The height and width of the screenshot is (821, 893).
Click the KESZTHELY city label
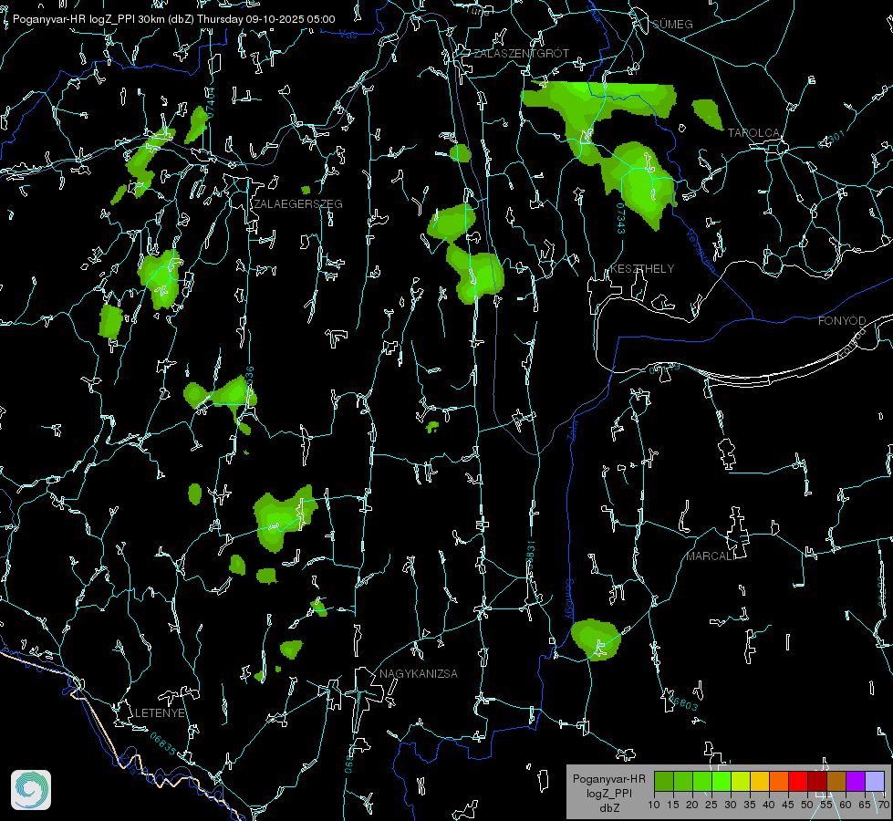(x=642, y=268)
